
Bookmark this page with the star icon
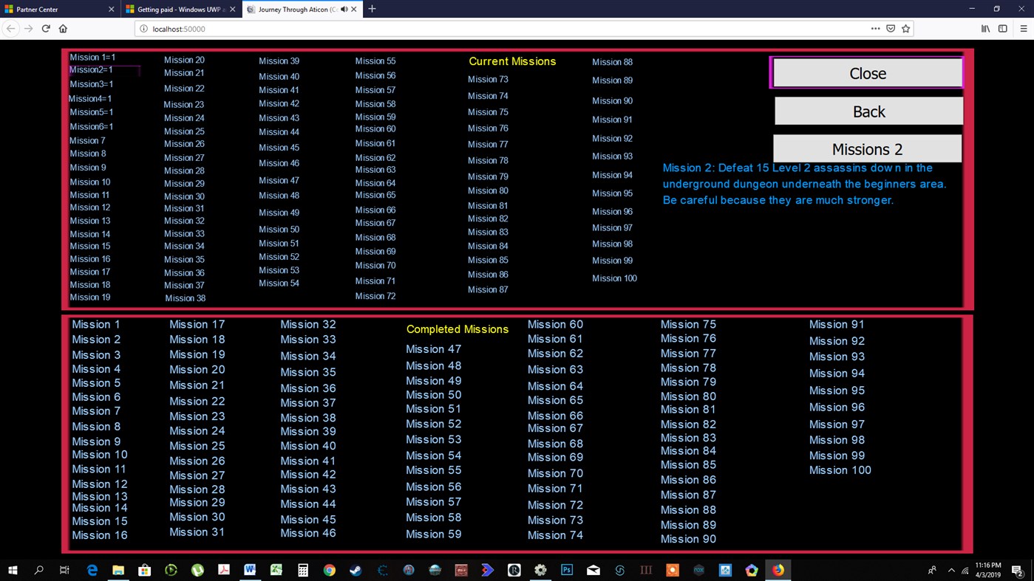(906, 29)
